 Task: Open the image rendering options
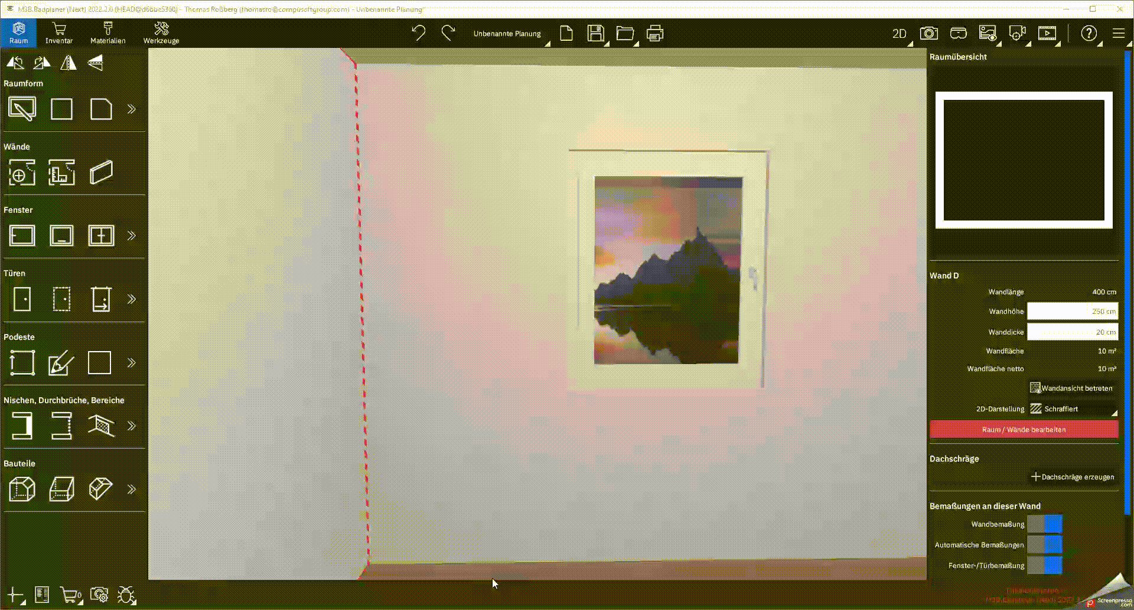pyautogui.click(x=988, y=33)
